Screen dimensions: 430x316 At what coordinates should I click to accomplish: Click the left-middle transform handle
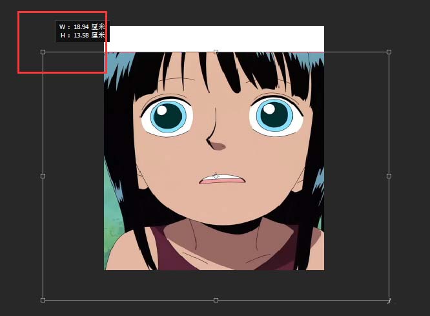click(43, 176)
